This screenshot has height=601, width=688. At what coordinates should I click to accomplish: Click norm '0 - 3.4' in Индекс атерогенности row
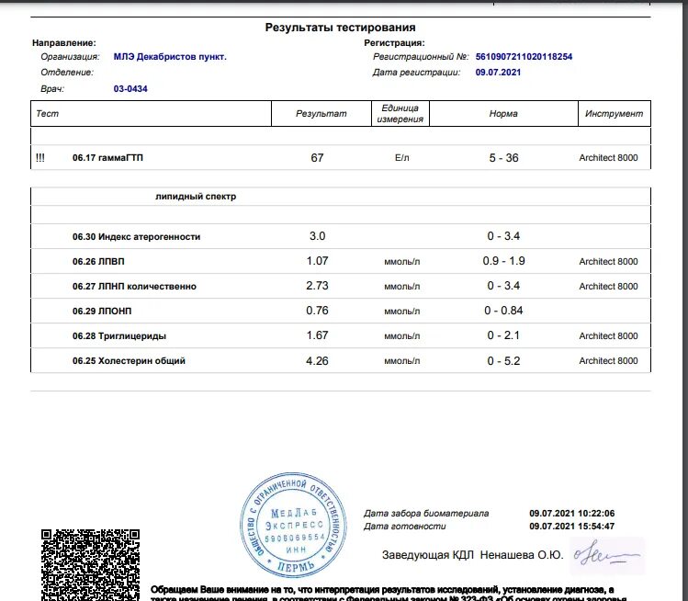(503, 236)
